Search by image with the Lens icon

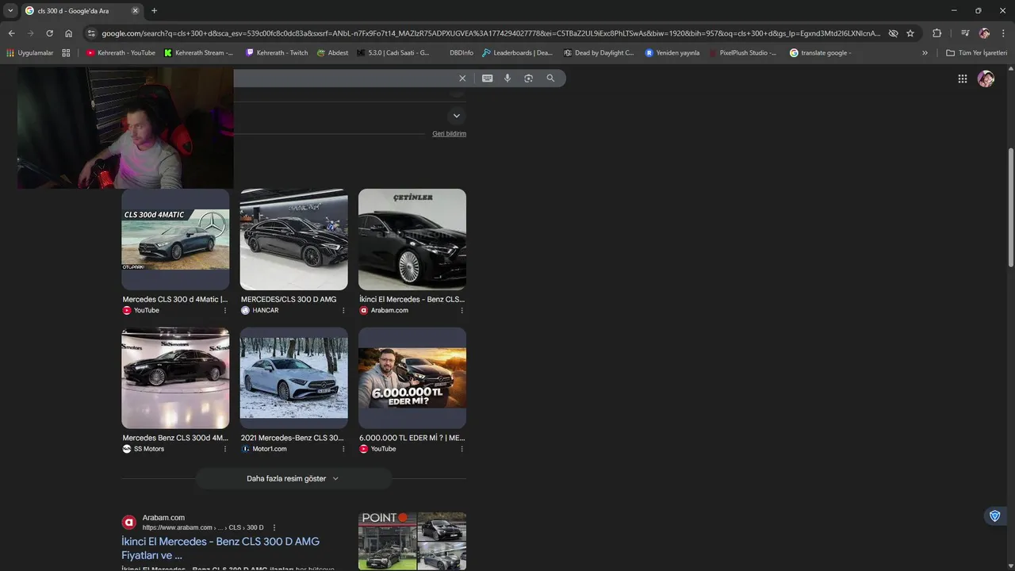coord(529,78)
